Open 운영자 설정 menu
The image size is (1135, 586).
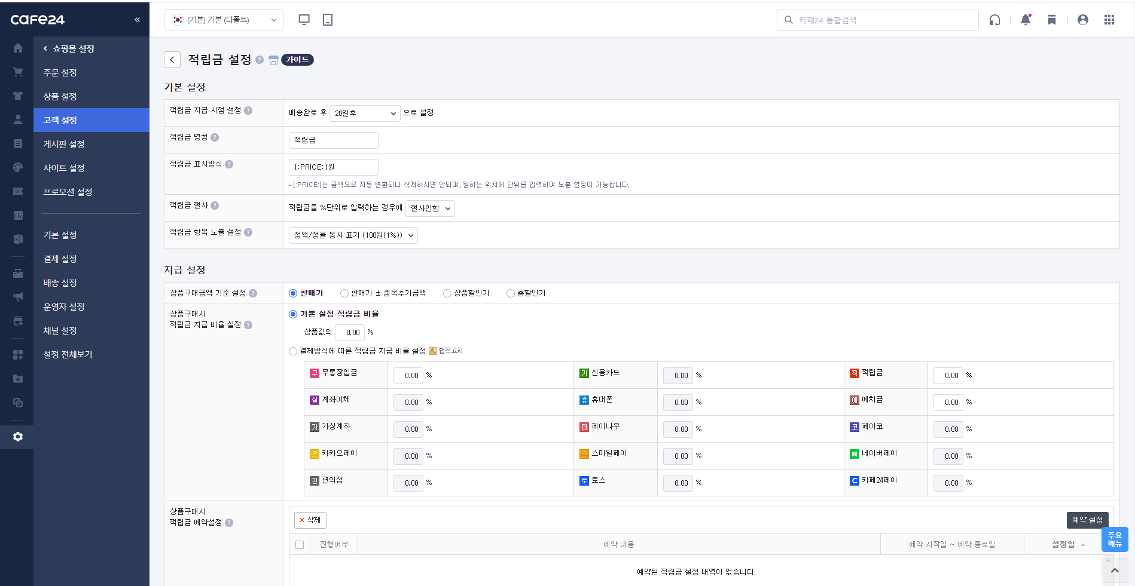(63, 306)
